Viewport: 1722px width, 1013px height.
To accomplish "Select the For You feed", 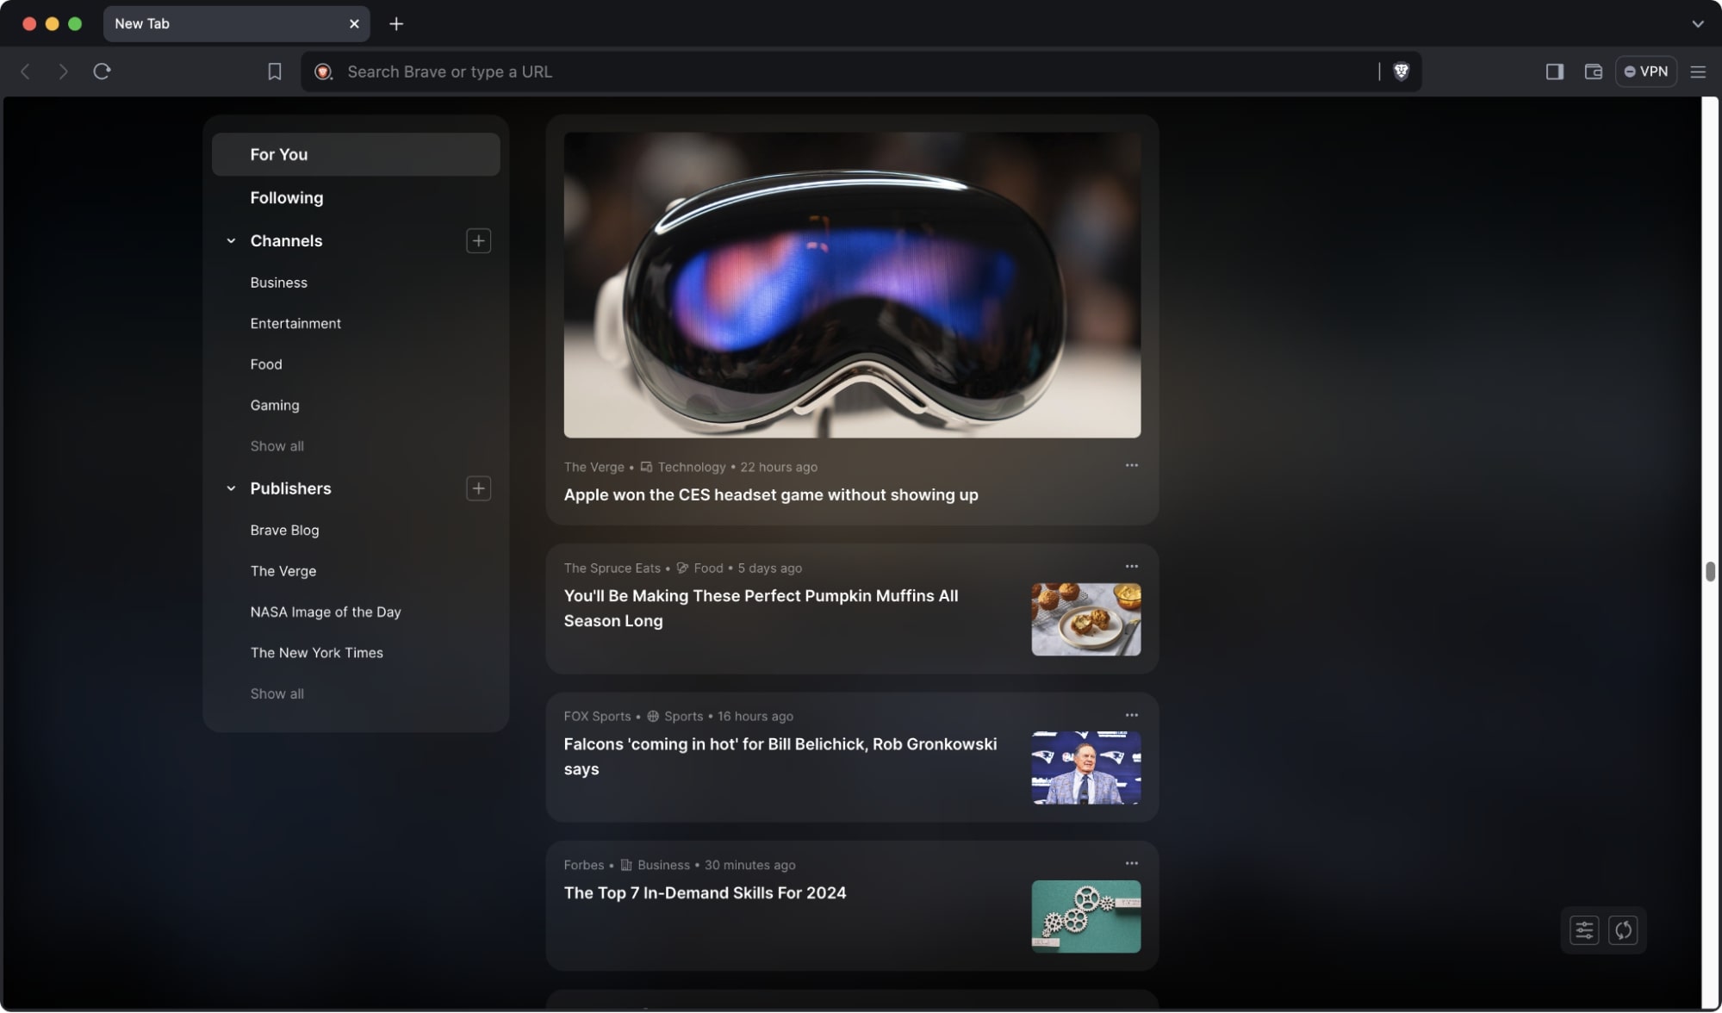I will tap(356, 154).
